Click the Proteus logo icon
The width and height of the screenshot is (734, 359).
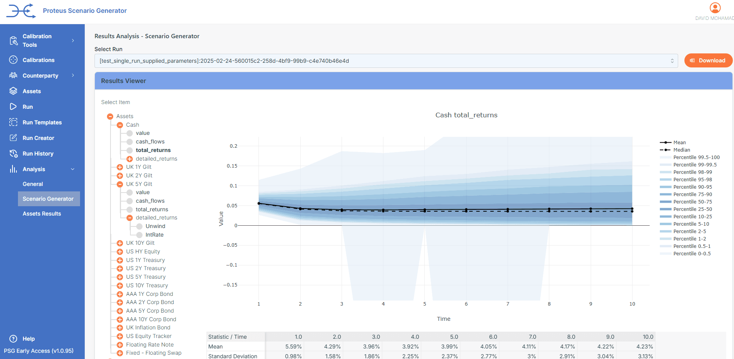[21, 11]
